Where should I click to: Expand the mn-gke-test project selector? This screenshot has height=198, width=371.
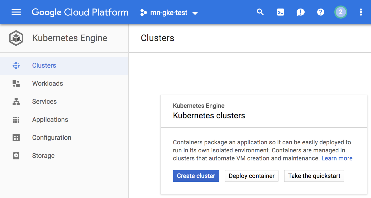pos(168,13)
